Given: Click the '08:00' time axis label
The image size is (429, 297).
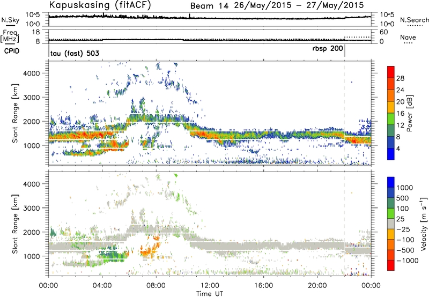Looking at the screenshot, I should point(156,286).
